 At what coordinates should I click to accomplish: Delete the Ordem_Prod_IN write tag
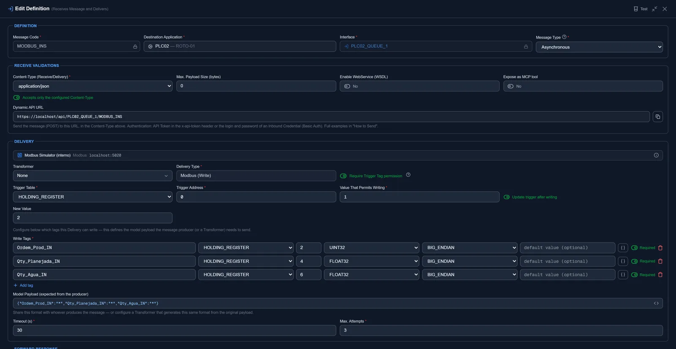[x=660, y=248]
